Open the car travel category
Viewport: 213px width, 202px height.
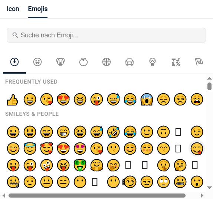(129, 62)
